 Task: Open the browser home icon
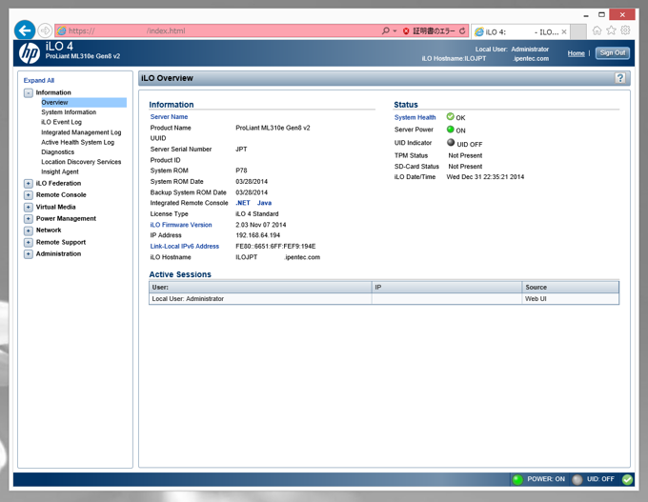[x=597, y=30]
